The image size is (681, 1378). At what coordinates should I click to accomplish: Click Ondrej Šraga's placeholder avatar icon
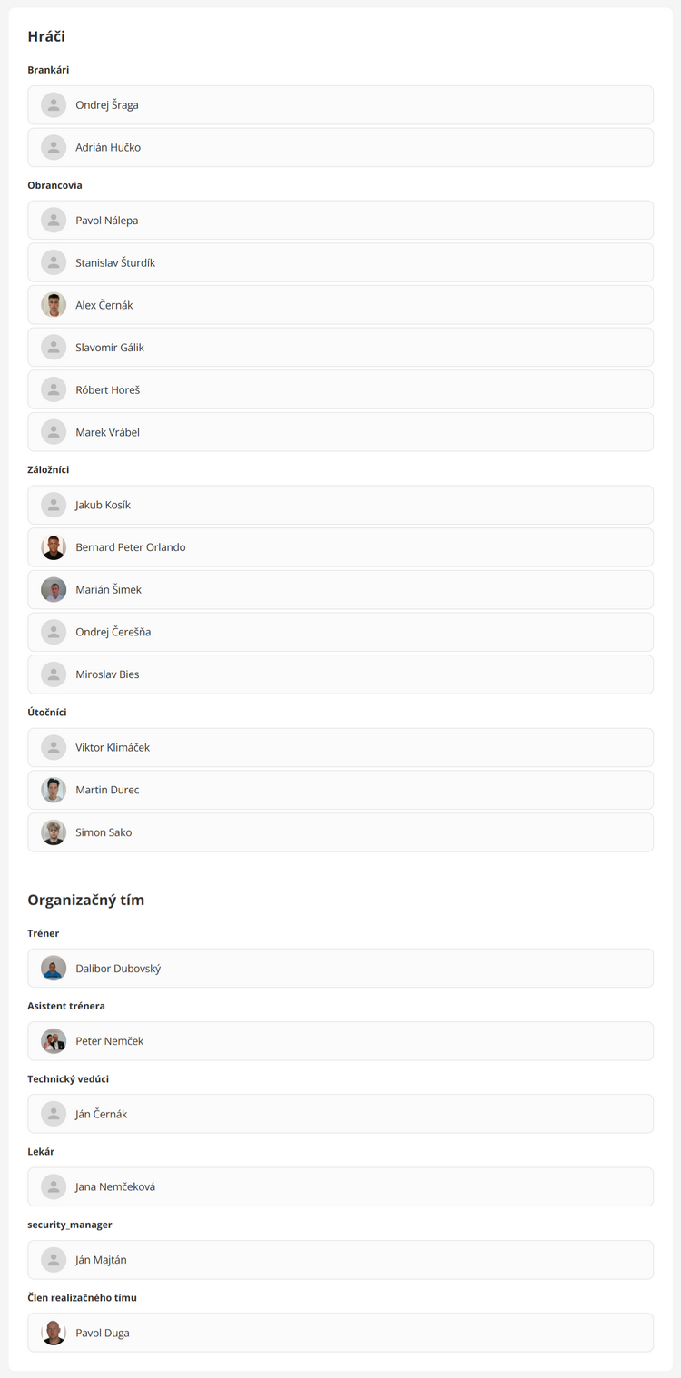(x=54, y=105)
